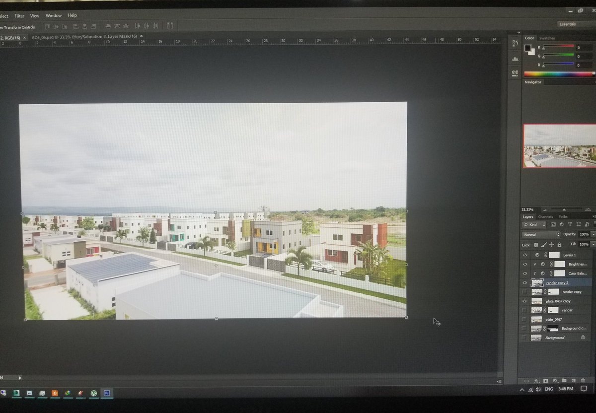This screenshot has width=596, height=413.
Task: Click the color spectrum ramp
Action: click(x=559, y=74)
